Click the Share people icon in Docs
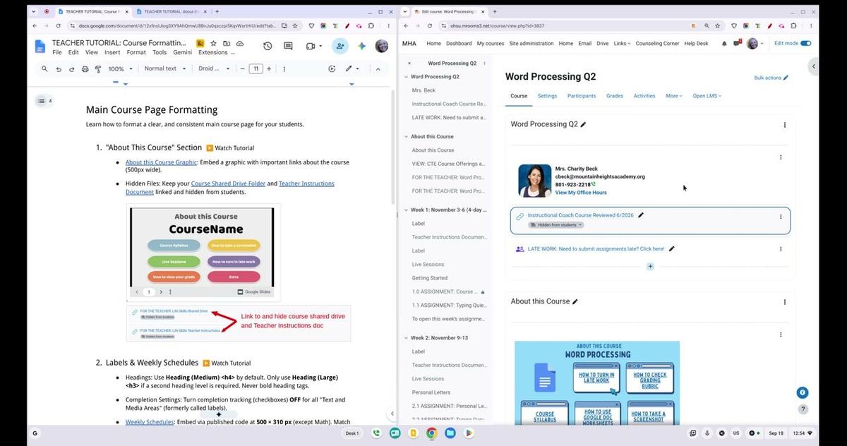 [x=340, y=46]
